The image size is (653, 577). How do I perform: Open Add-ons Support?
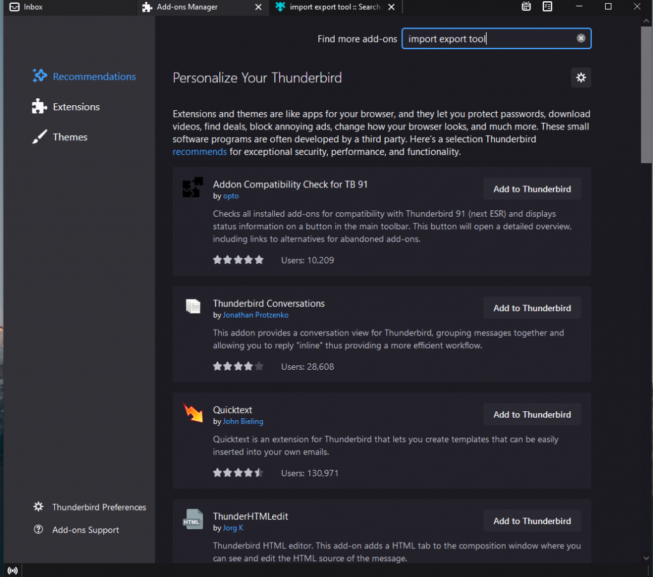click(77, 530)
